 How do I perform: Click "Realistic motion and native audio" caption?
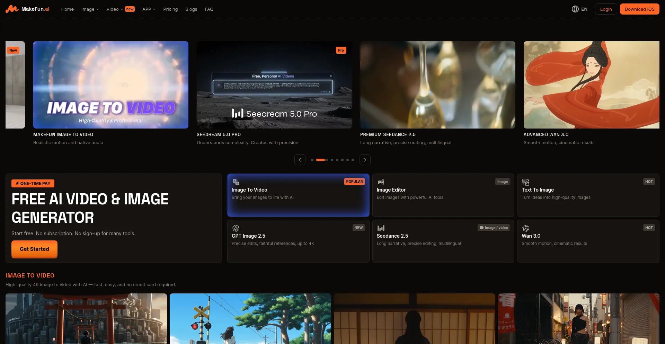[68, 143]
